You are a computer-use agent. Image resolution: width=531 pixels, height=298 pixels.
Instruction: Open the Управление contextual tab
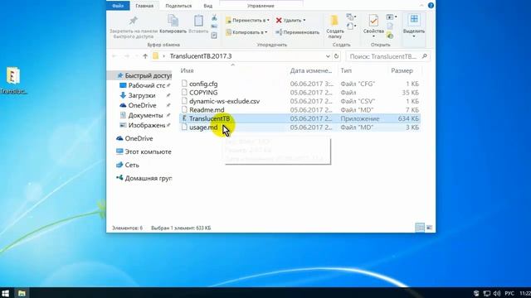click(261, 6)
